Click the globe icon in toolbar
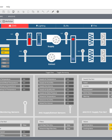 tap(58, 12)
